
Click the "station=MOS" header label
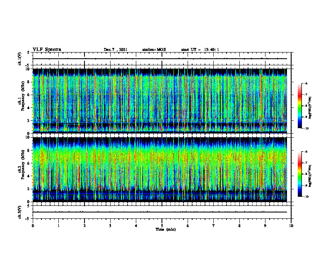coord(154,50)
